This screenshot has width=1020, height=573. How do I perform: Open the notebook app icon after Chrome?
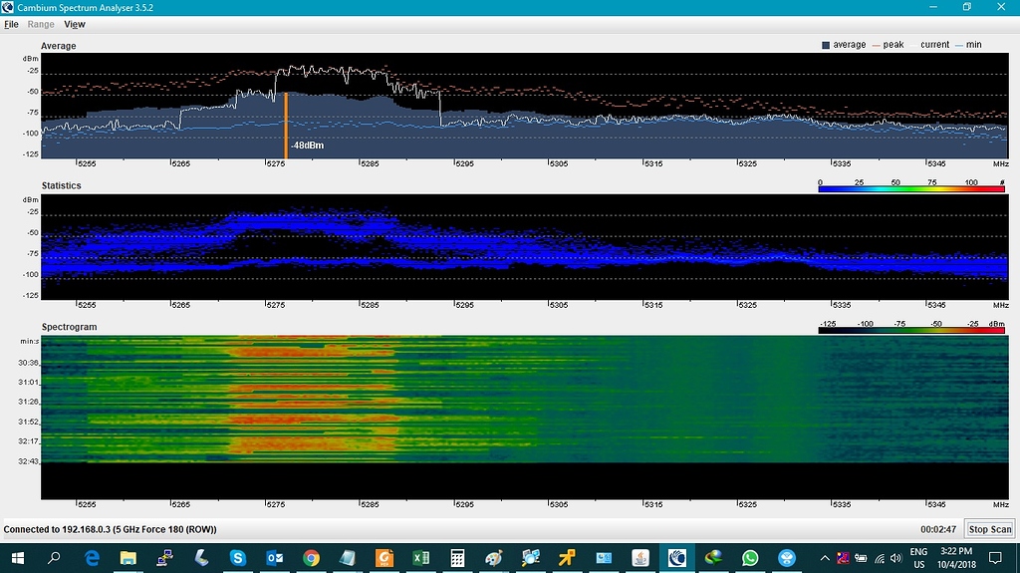[348, 558]
